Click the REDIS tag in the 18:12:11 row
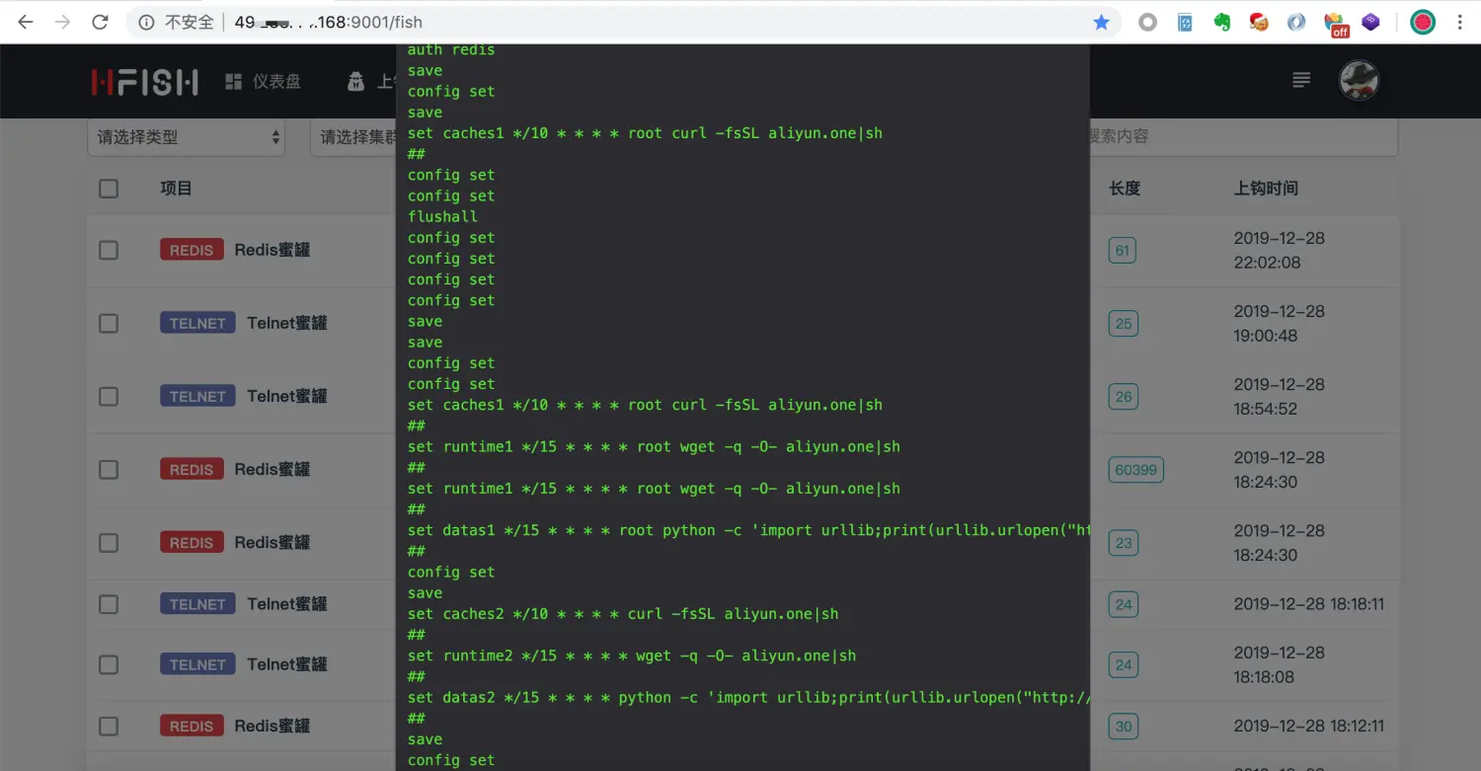 click(x=192, y=727)
